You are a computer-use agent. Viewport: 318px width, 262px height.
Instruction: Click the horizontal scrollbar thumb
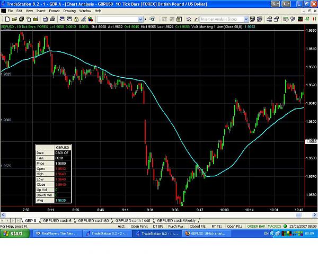point(299,215)
